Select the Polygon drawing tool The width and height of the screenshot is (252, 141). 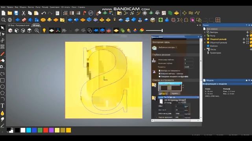(x=2, y=93)
